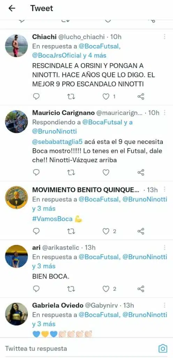This screenshot has width=173, height=358.
Task: Open Chiachi's profile avatar
Action: coord(16,46)
